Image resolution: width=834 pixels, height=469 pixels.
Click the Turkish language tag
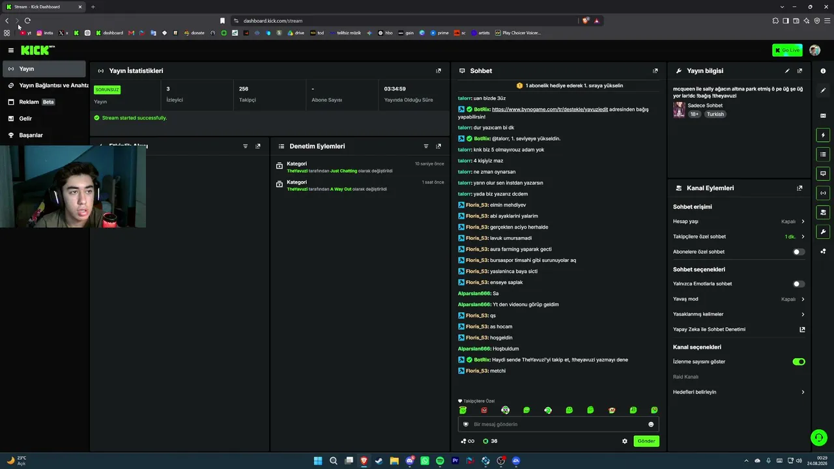715,114
